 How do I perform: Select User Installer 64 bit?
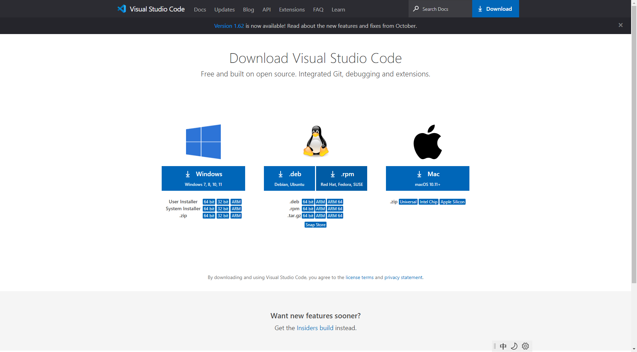(209, 202)
